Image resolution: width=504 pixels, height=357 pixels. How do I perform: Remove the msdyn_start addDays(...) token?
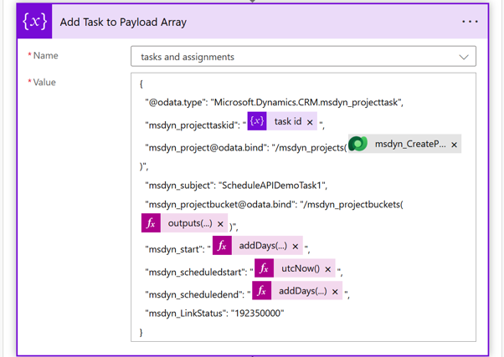pyautogui.click(x=295, y=247)
